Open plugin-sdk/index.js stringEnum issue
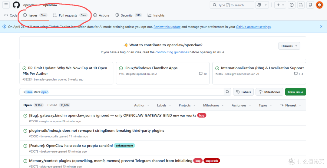The width and height of the screenshot is (327, 168). click(97, 130)
